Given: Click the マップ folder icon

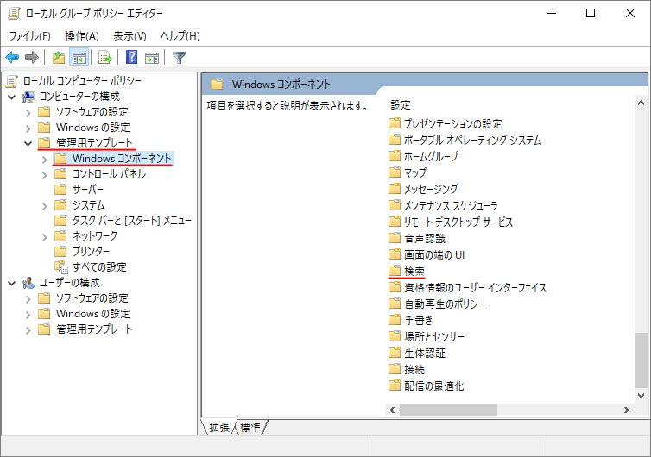Looking at the screenshot, I should point(394,172).
